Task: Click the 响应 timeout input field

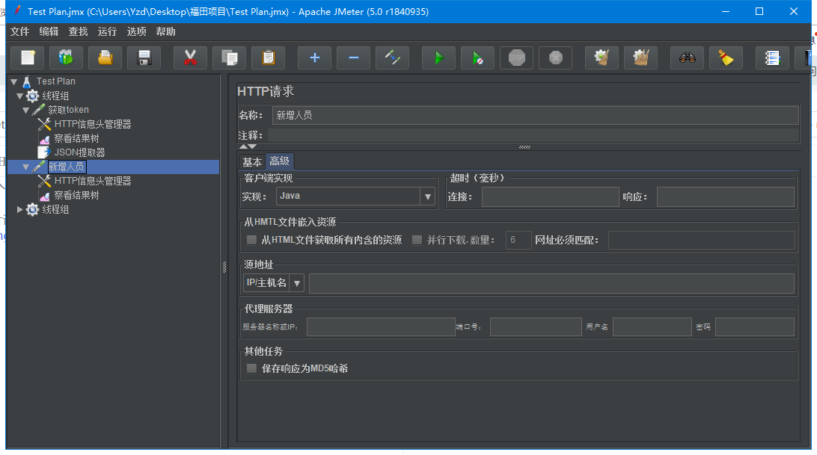Action: tap(725, 196)
